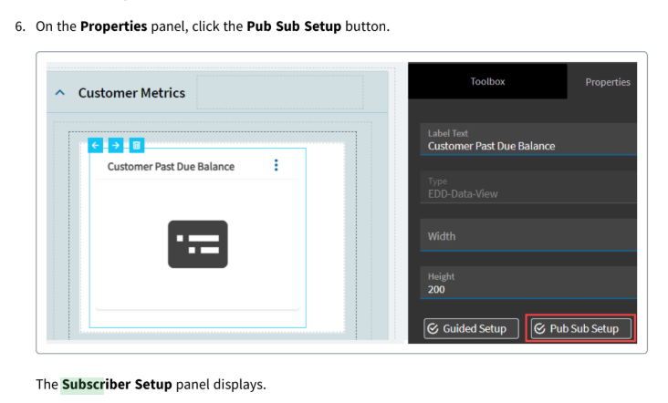The height and width of the screenshot is (403, 668).
Task: Click the words Subscriber Setup below the image
Action: (x=117, y=384)
